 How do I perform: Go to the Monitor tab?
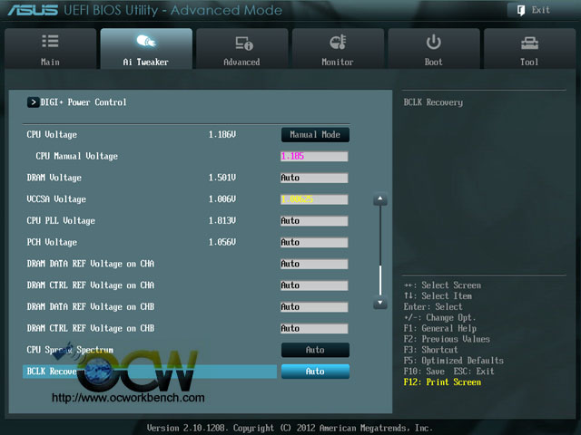click(x=338, y=48)
